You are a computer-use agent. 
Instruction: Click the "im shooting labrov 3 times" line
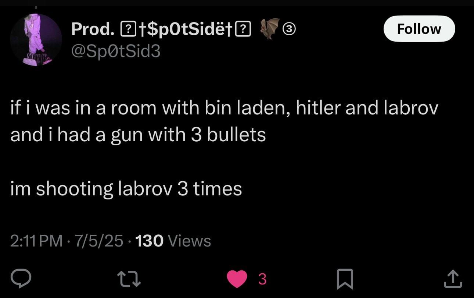pos(126,189)
